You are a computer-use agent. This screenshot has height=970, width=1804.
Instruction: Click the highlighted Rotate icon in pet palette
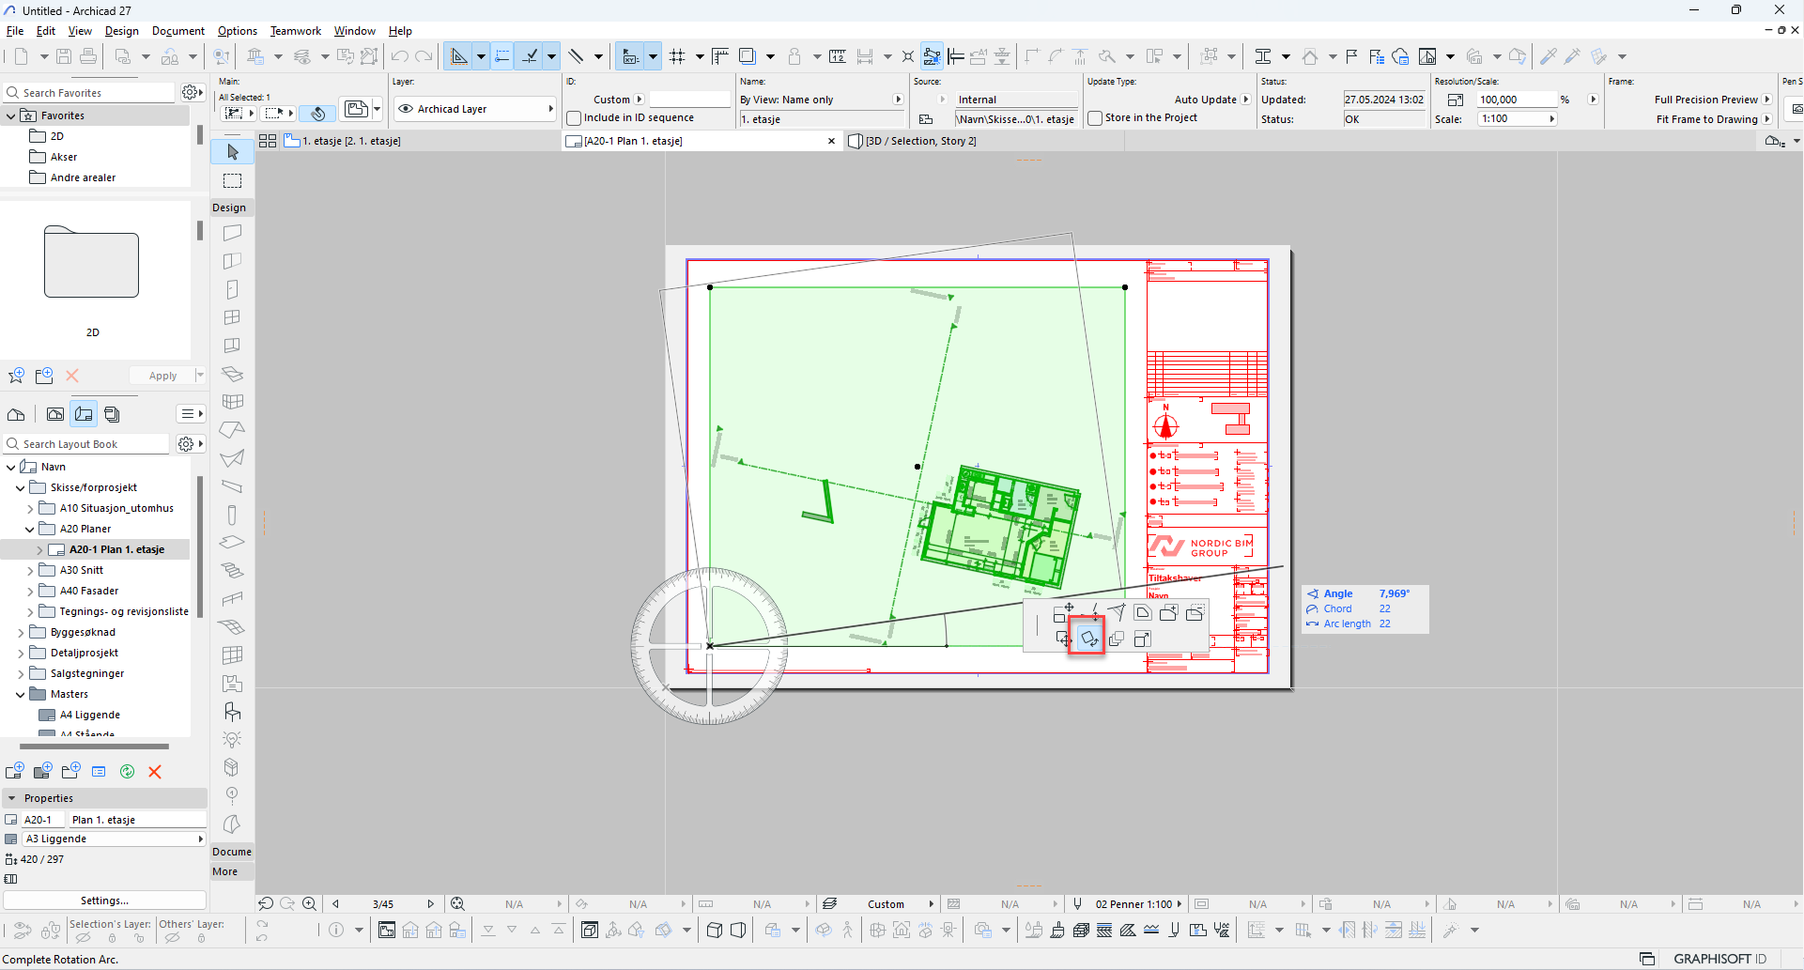point(1088,639)
